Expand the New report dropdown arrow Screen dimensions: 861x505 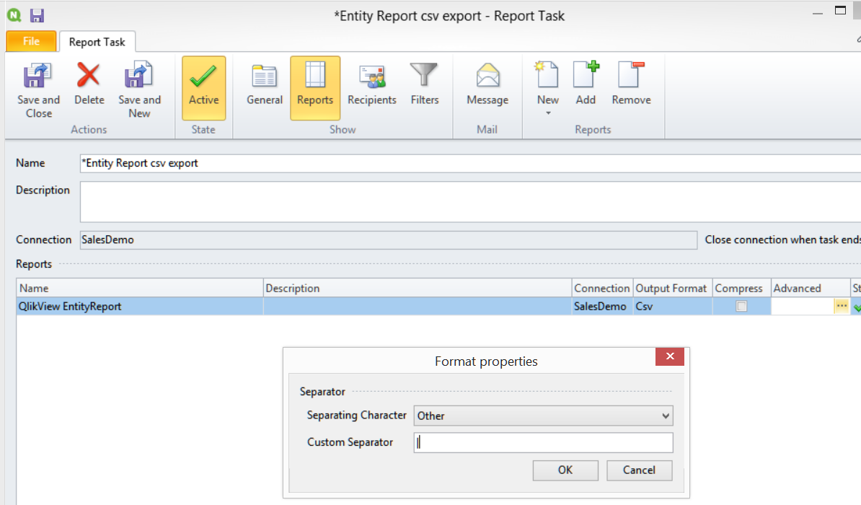[548, 113]
